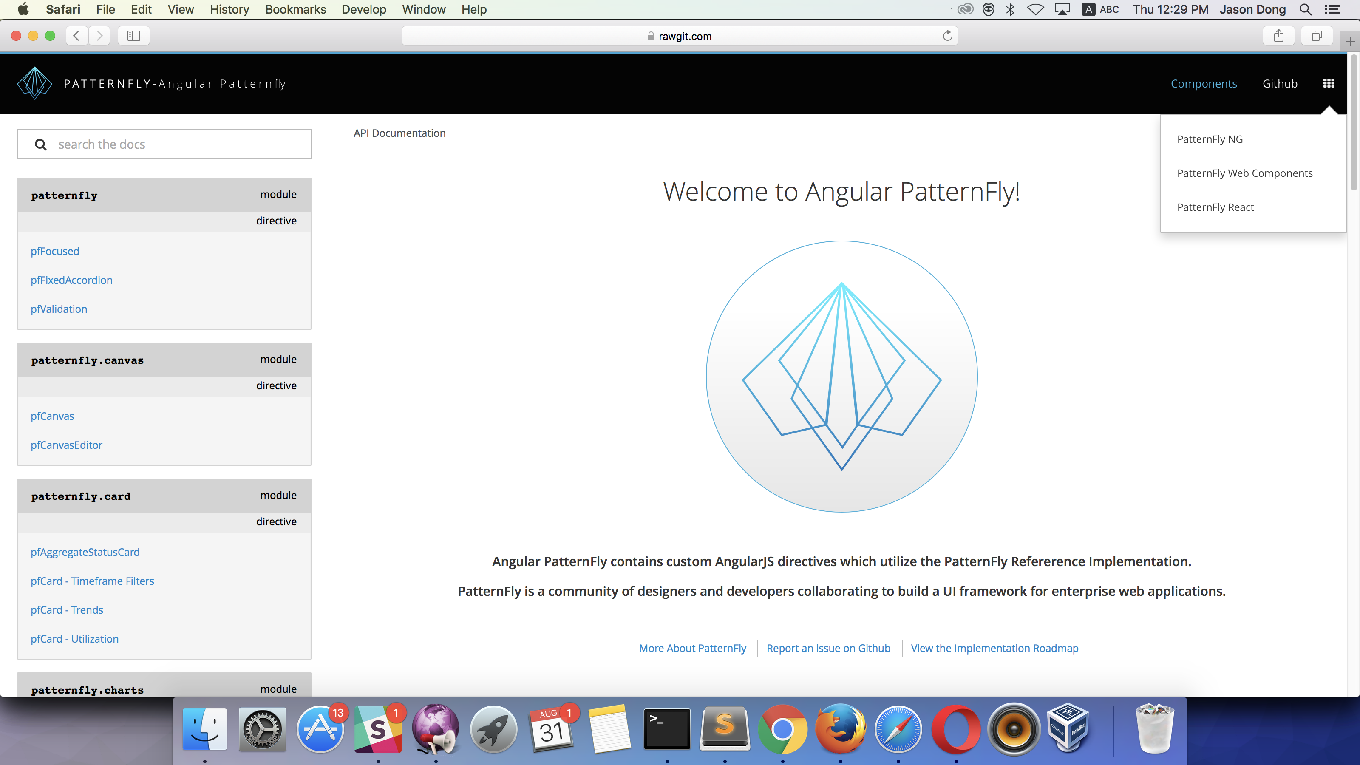Toggle Safari's sidebar button
Image resolution: width=1360 pixels, height=765 pixels.
click(x=133, y=36)
